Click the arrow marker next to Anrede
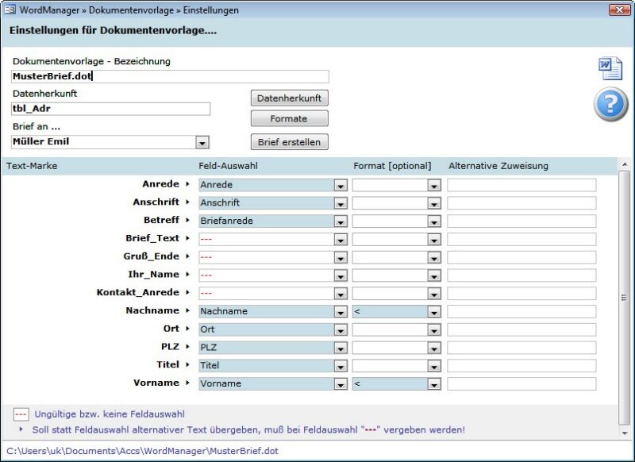 tap(188, 184)
